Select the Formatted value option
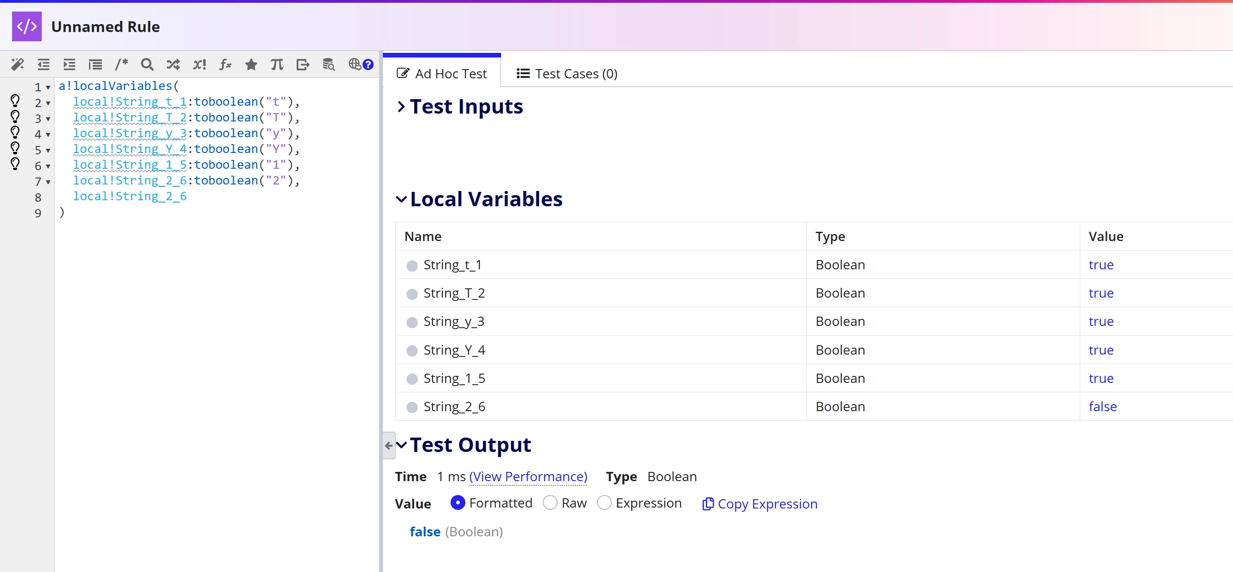 (x=458, y=502)
